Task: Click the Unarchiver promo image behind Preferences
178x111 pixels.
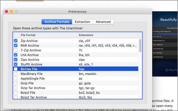Action: 165,44
